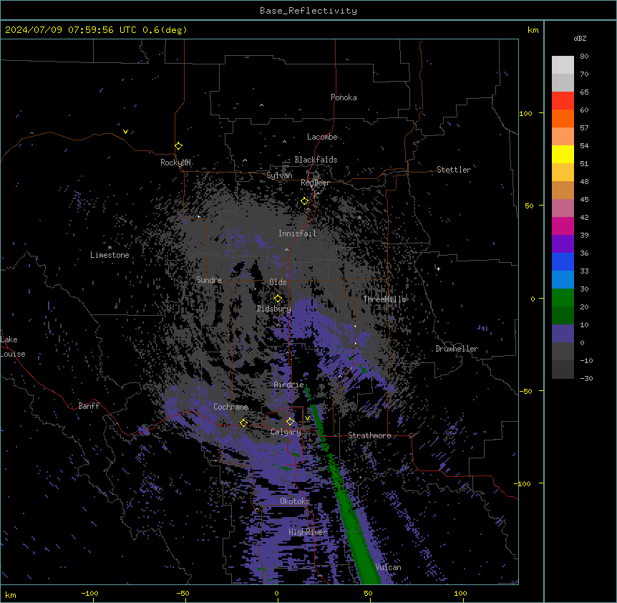Select the red 60-65 dBZ legend swatch
This screenshot has height=603, width=617.
563,100
